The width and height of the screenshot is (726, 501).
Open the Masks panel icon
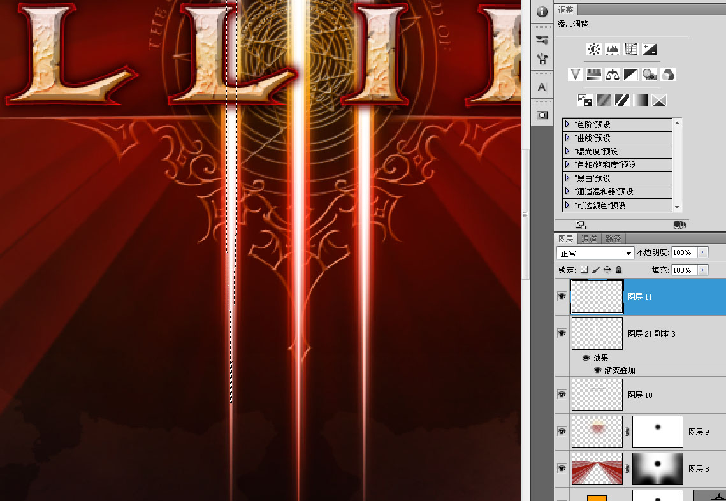click(x=542, y=115)
